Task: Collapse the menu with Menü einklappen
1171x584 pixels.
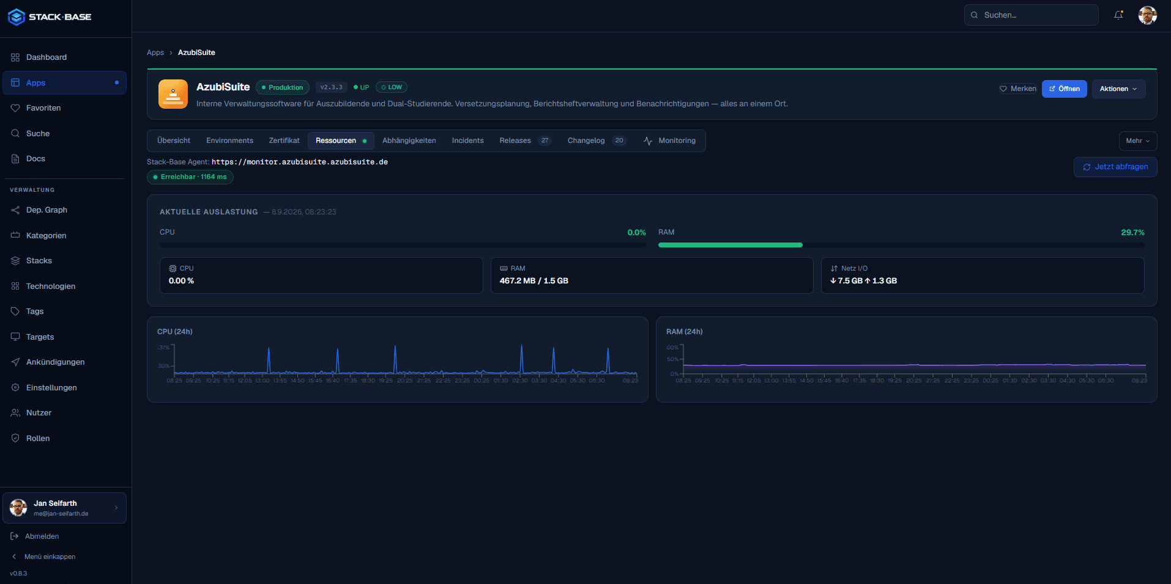Action: click(44, 557)
